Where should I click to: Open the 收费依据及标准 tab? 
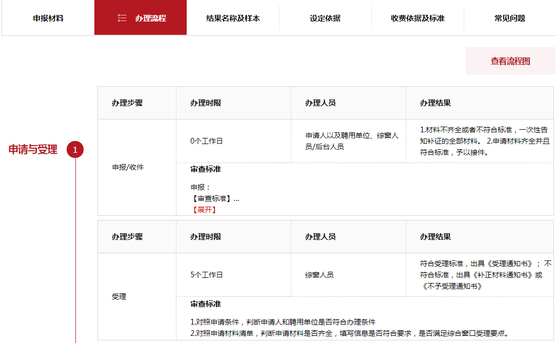tap(418, 18)
